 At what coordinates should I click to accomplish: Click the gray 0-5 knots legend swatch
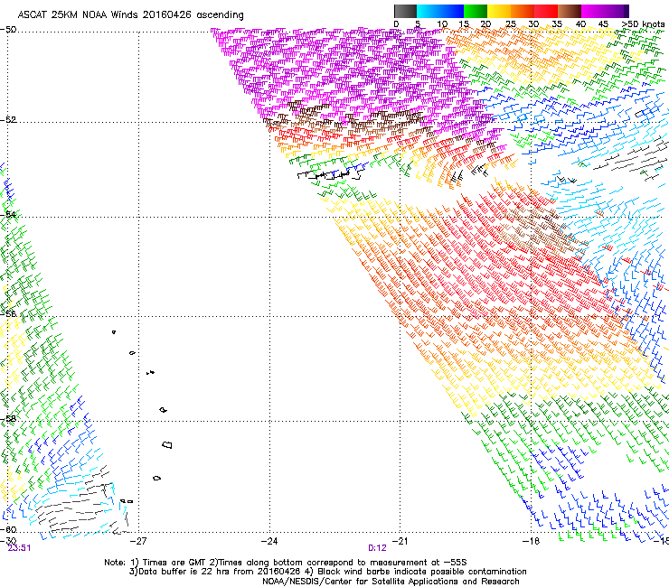(x=405, y=11)
